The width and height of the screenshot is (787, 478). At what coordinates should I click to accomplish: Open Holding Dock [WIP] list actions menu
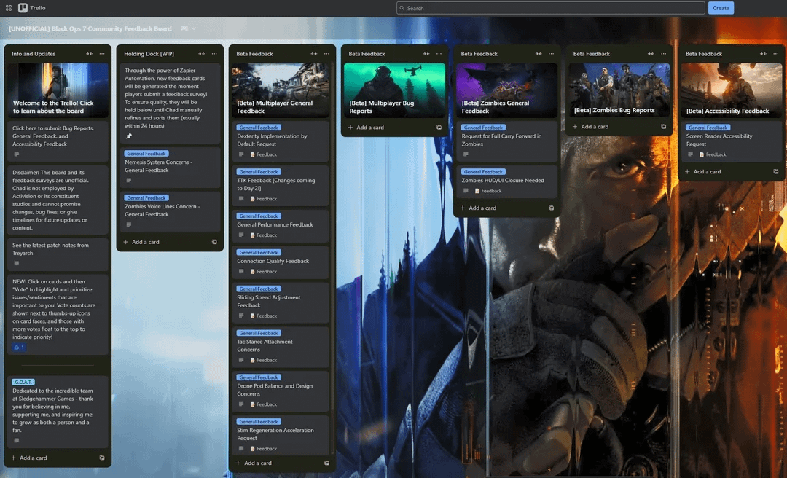click(214, 54)
